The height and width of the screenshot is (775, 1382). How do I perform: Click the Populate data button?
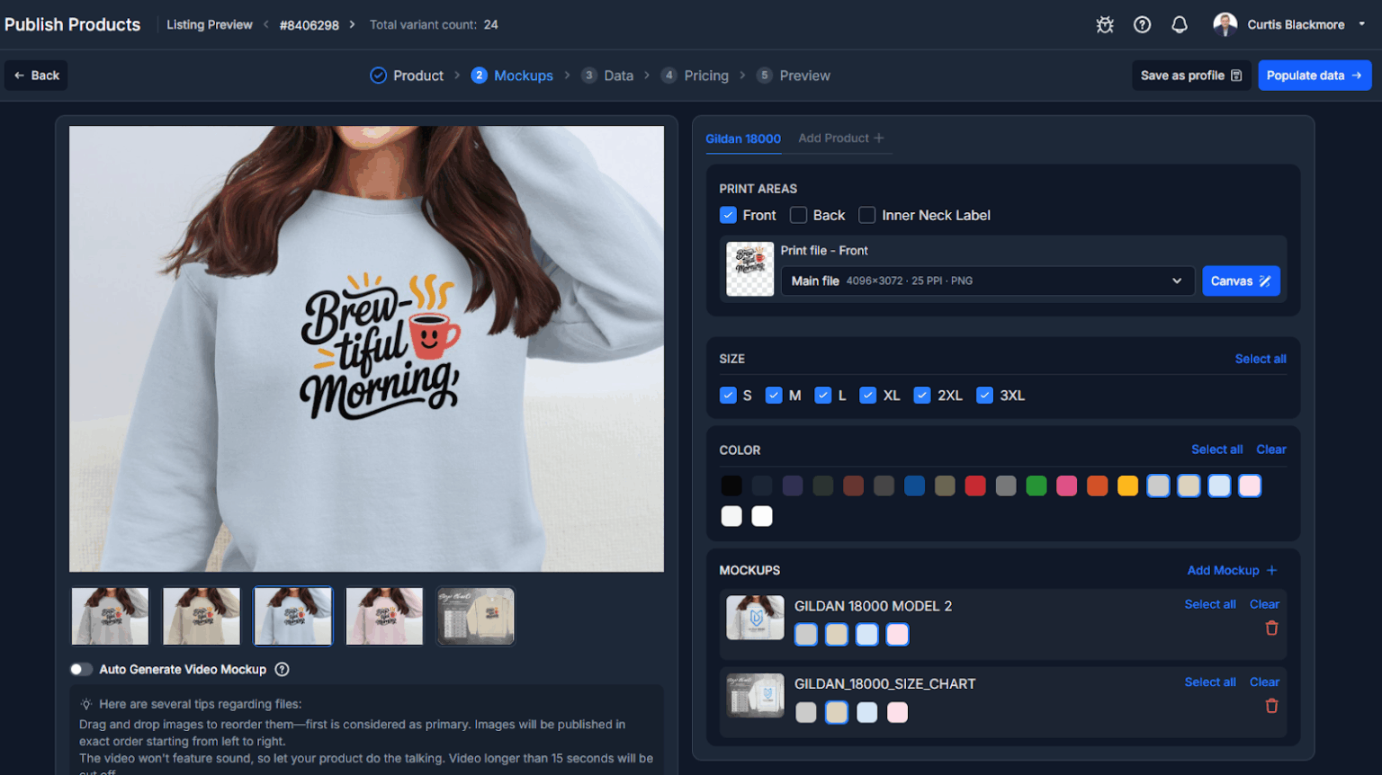(x=1315, y=76)
